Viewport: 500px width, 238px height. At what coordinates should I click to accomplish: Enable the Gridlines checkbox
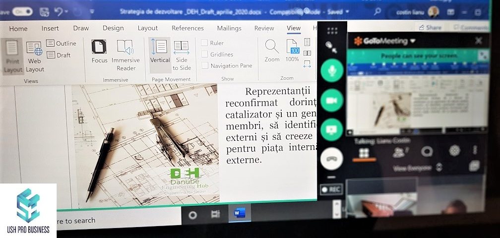[204, 54]
